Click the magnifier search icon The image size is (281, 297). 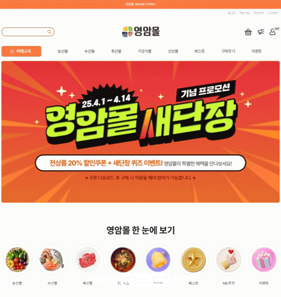pyautogui.click(x=50, y=32)
